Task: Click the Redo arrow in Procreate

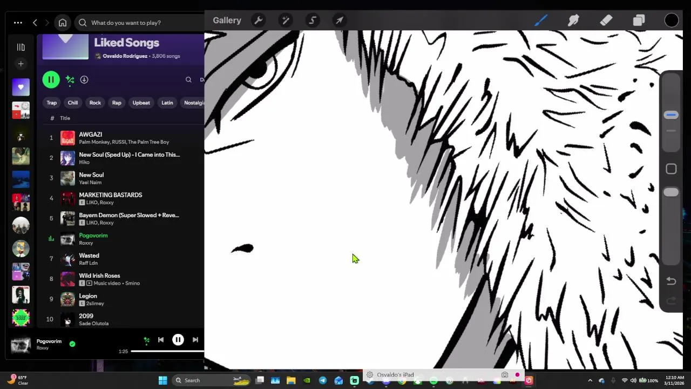Action: pyautogui.click(x=671, y=301)
